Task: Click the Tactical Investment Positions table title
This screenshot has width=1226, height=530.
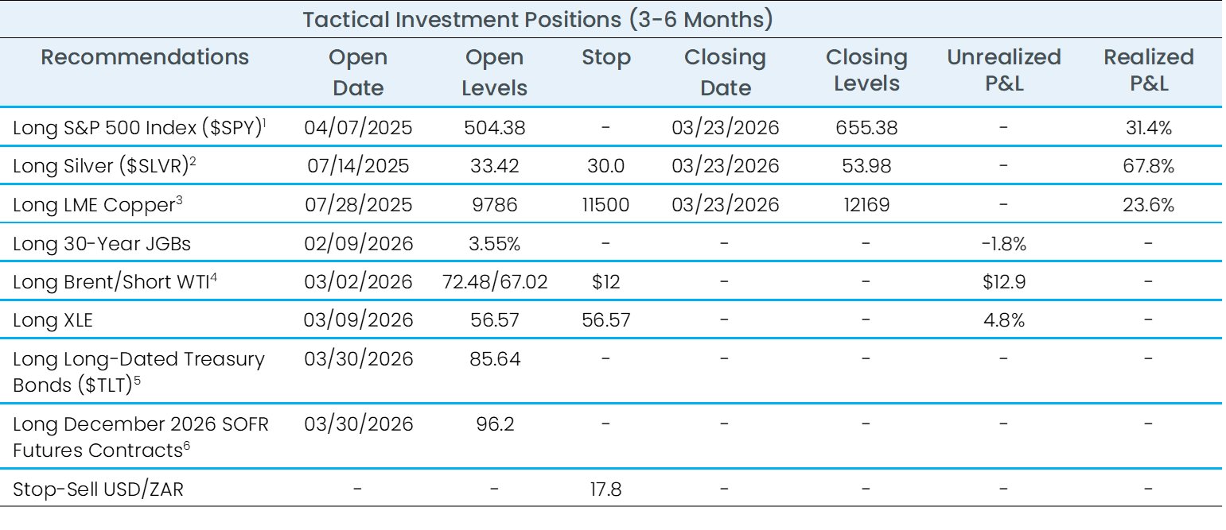Action: click(x=537, y=19)
